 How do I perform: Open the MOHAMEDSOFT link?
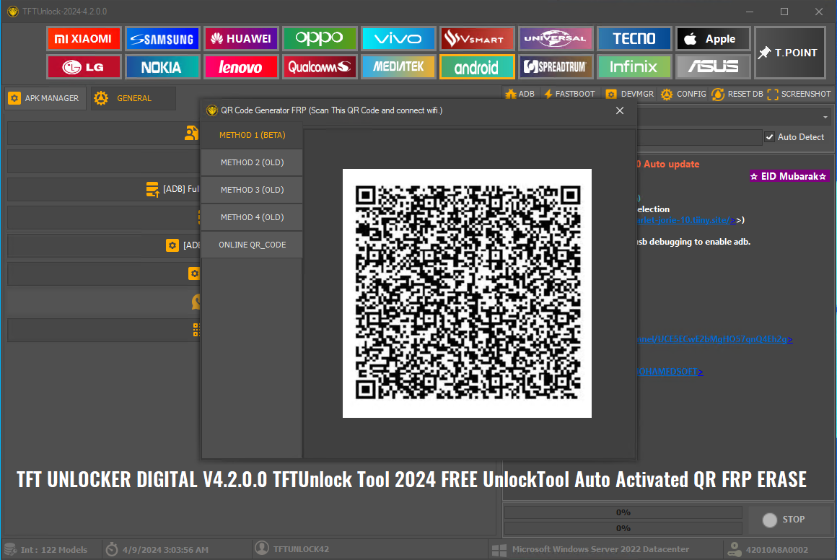[670, 372]
